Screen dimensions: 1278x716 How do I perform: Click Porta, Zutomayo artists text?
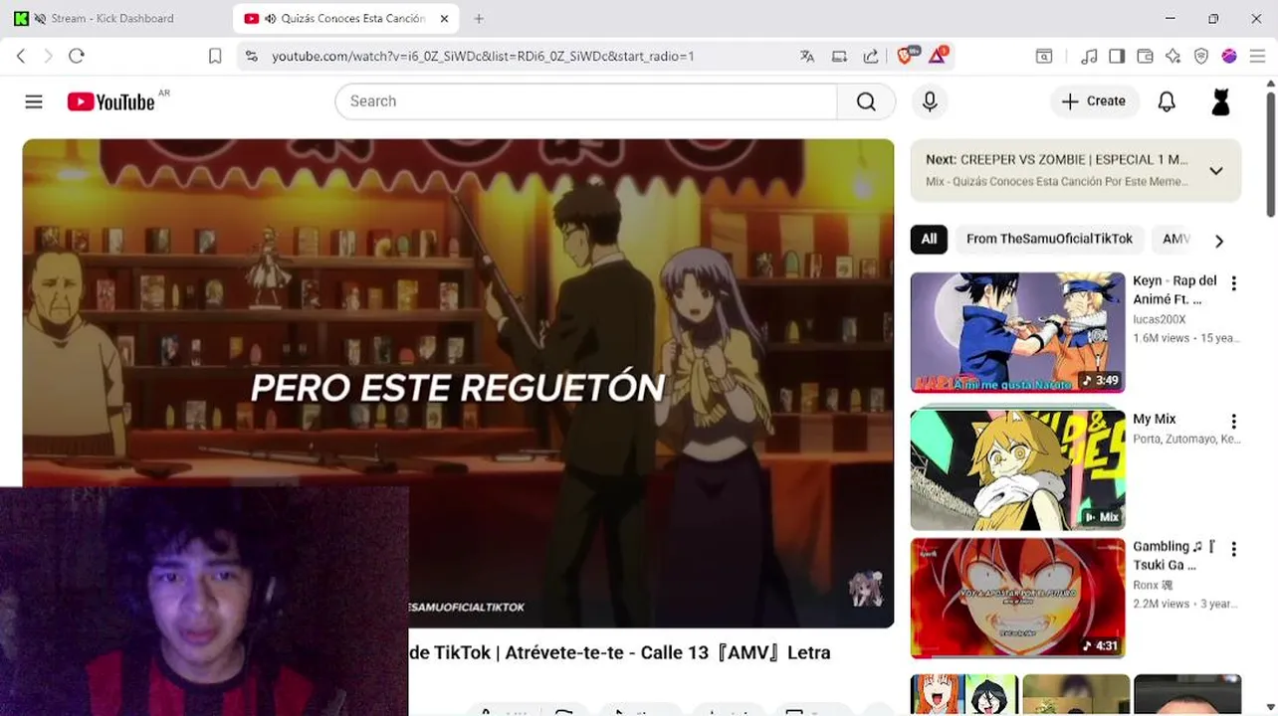click(1186, 439)
